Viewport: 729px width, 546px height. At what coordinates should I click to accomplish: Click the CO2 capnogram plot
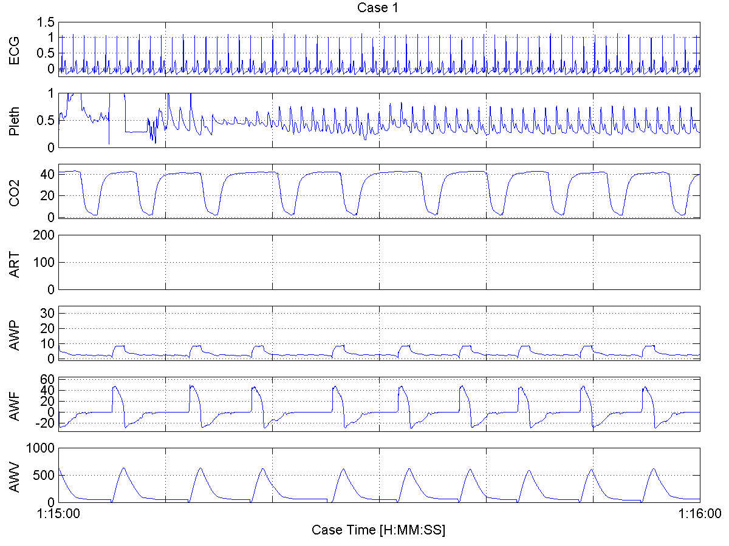point(379,191)
